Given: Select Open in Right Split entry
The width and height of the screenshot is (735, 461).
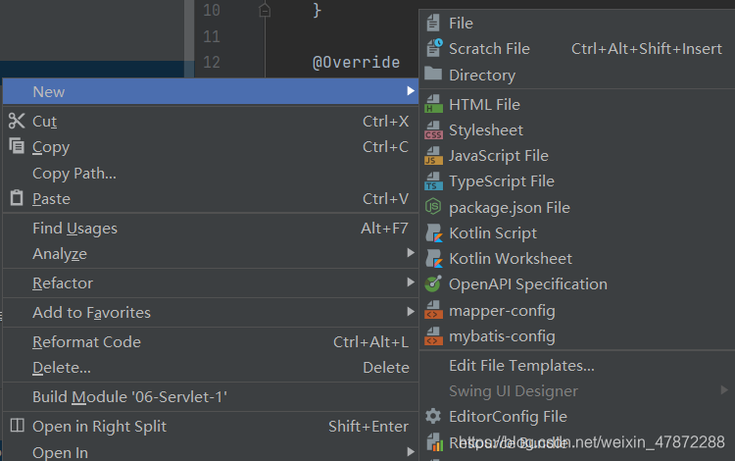Looking at the screenshot, I should (211, 427).
